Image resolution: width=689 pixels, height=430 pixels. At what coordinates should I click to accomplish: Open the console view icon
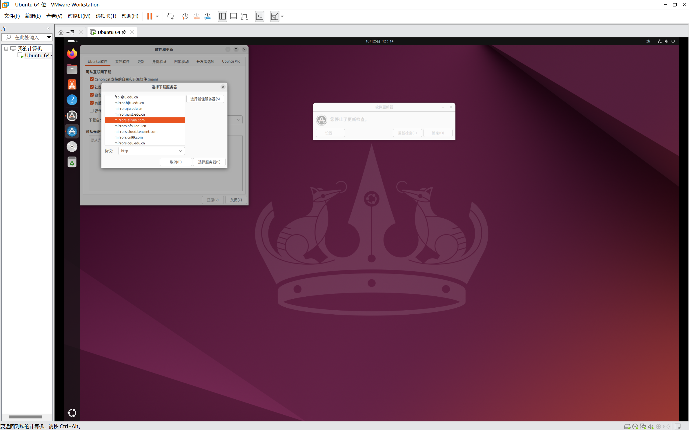tap(260, 16)
